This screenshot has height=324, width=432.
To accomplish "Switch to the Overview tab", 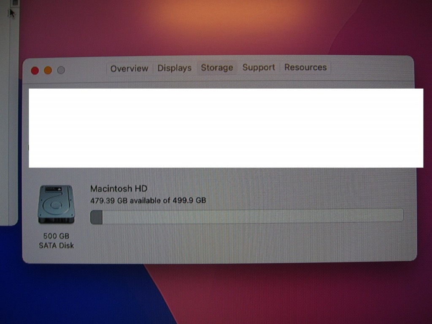I will (129, 68).
